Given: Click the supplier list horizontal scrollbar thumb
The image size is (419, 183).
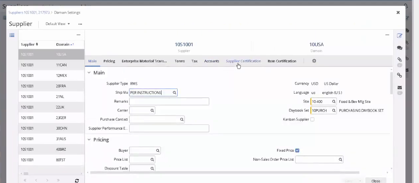Looking at the screenshot, I should pyautogui.click(x=26, y=173).
